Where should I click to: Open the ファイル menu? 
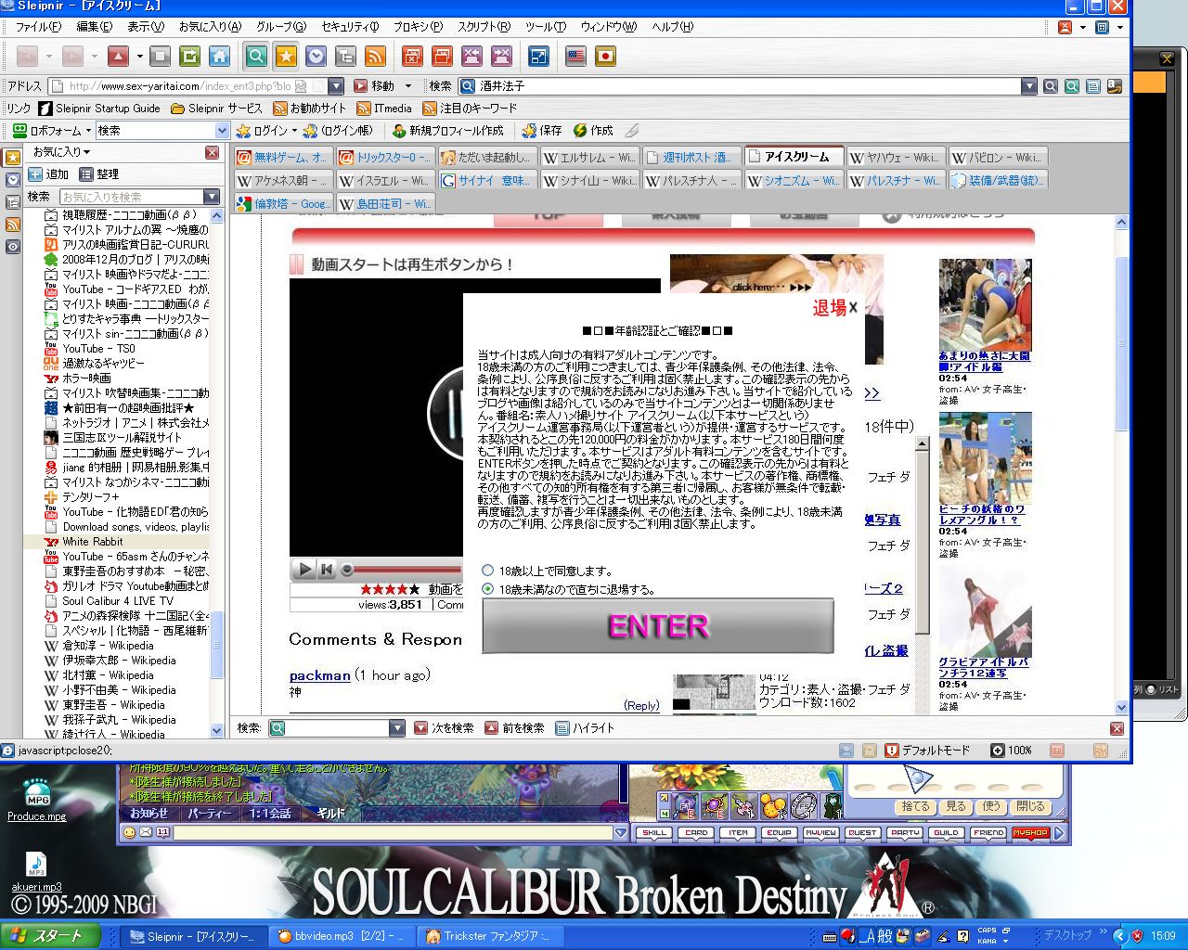click(38, 27)
